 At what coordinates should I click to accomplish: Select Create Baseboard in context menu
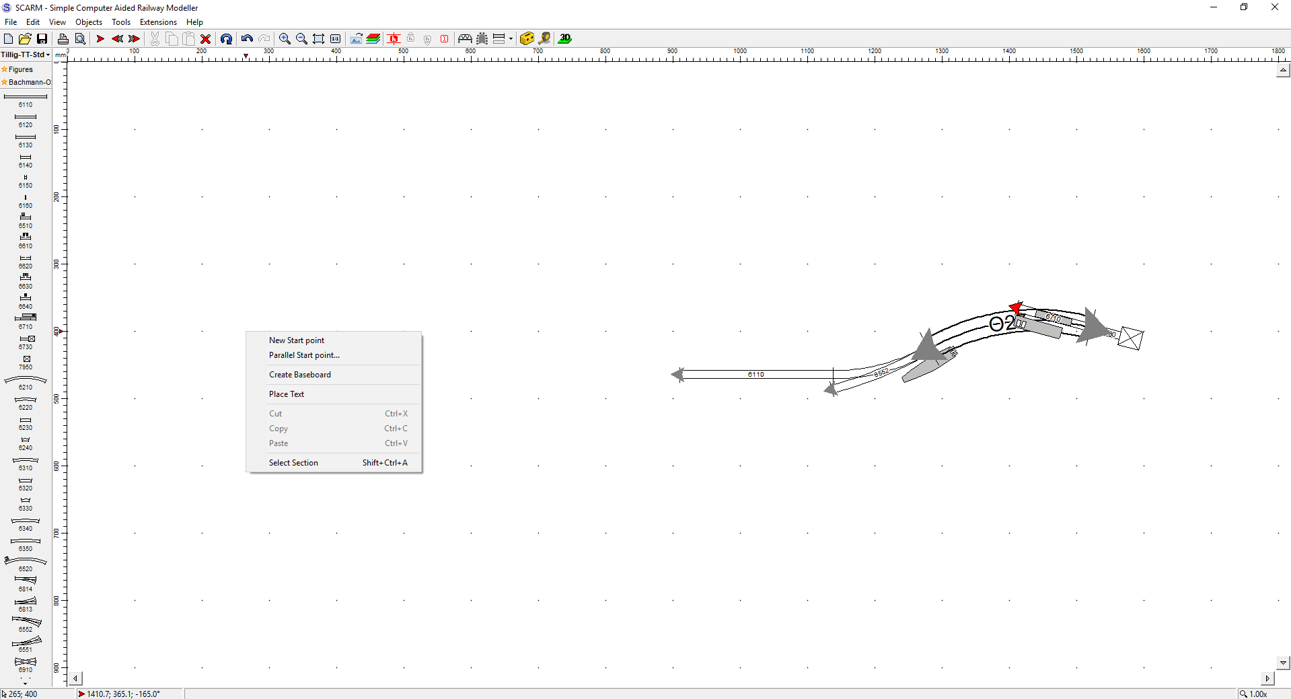(334, 375)
